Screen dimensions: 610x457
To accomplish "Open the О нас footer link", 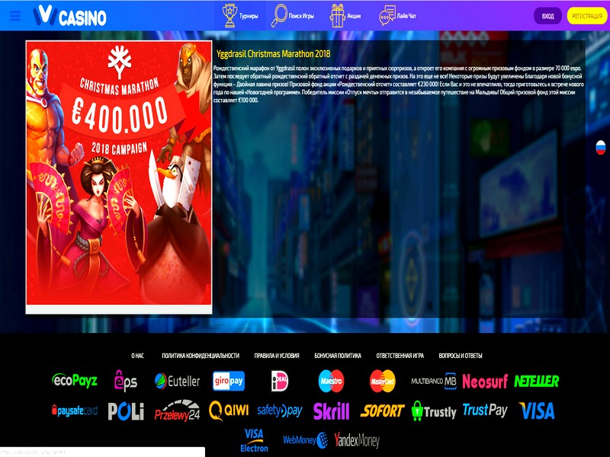I will point(137,356).
